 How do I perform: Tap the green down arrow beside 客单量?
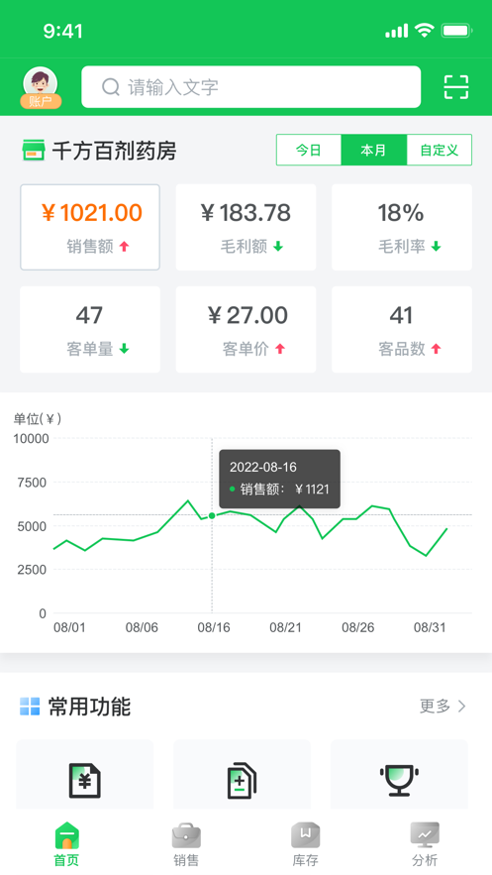pos(125,349)
